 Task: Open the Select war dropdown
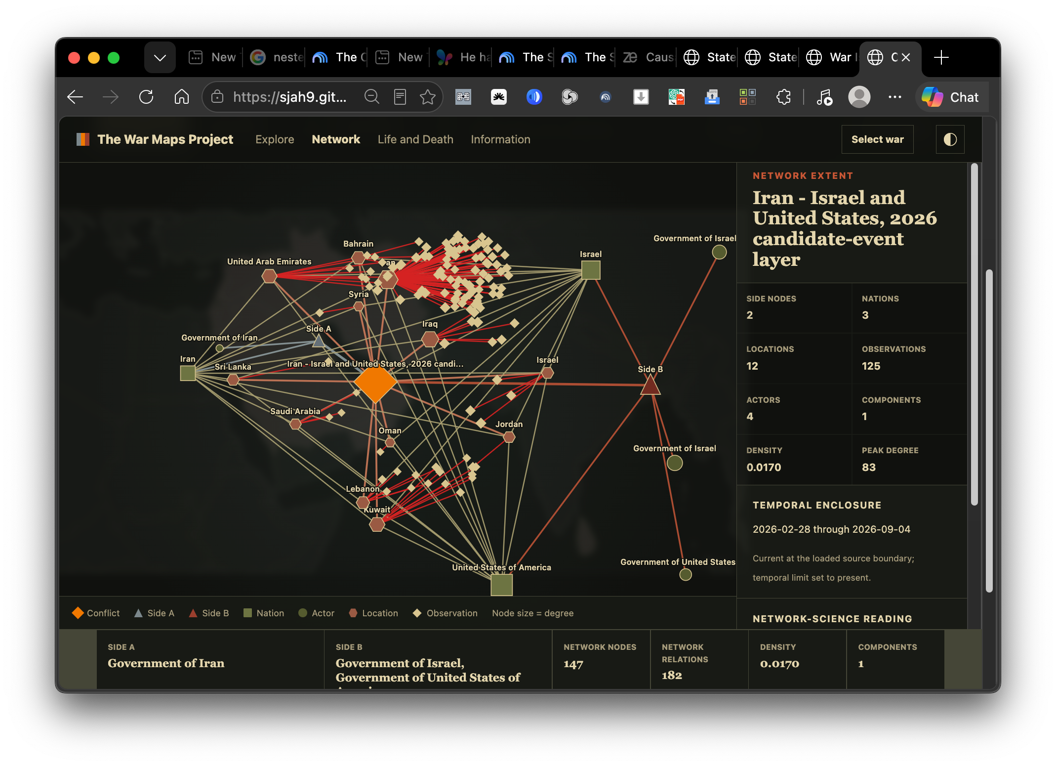tap(877, 139)
